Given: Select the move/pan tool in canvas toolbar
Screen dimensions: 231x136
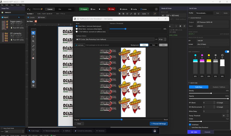Looking at the screenshot, I should [x=33, y=37].
